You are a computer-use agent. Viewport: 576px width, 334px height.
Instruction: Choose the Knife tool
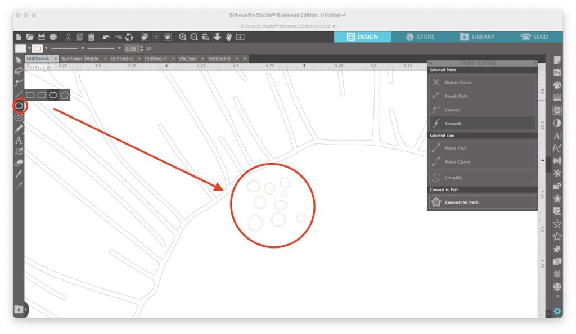[19, 174]
